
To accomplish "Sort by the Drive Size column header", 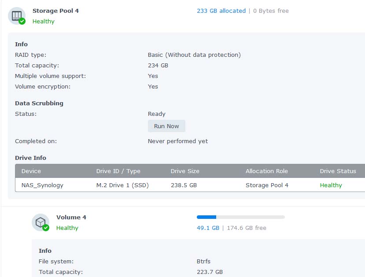I will 185,171.
